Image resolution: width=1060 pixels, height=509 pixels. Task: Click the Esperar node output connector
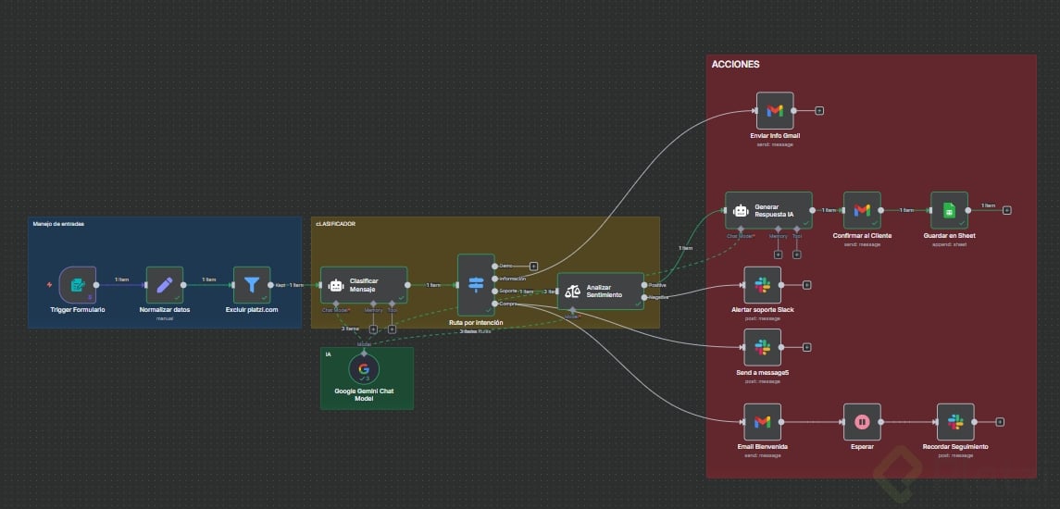(x=880, y=422)
